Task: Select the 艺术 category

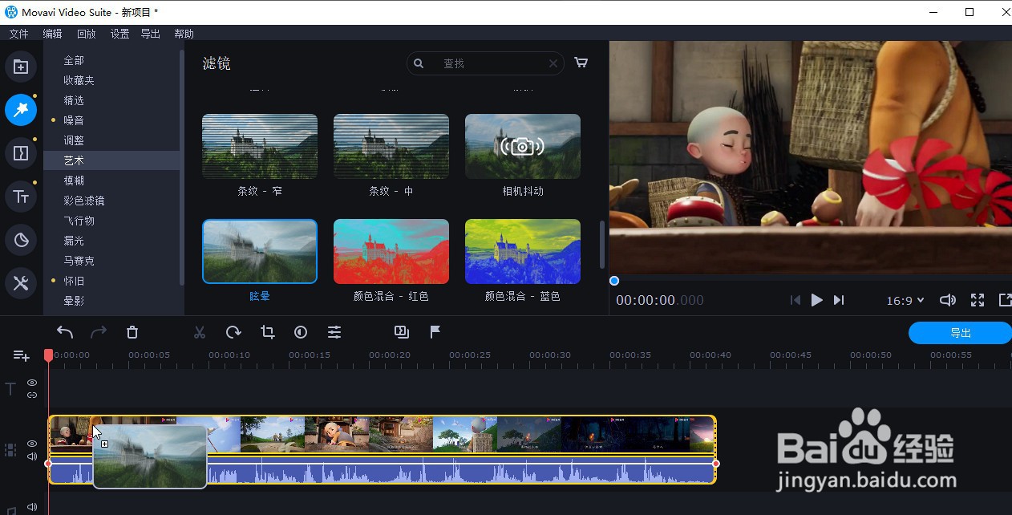Action: pos(112,160)
